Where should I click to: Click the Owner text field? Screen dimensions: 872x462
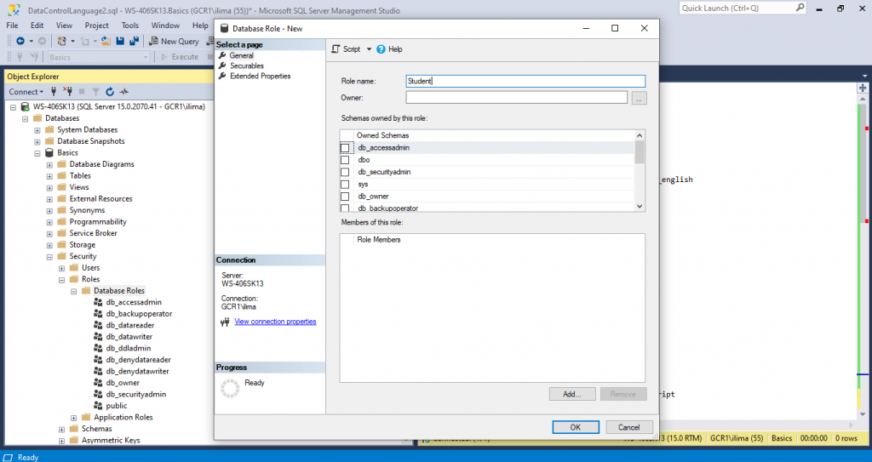(517, 97)
